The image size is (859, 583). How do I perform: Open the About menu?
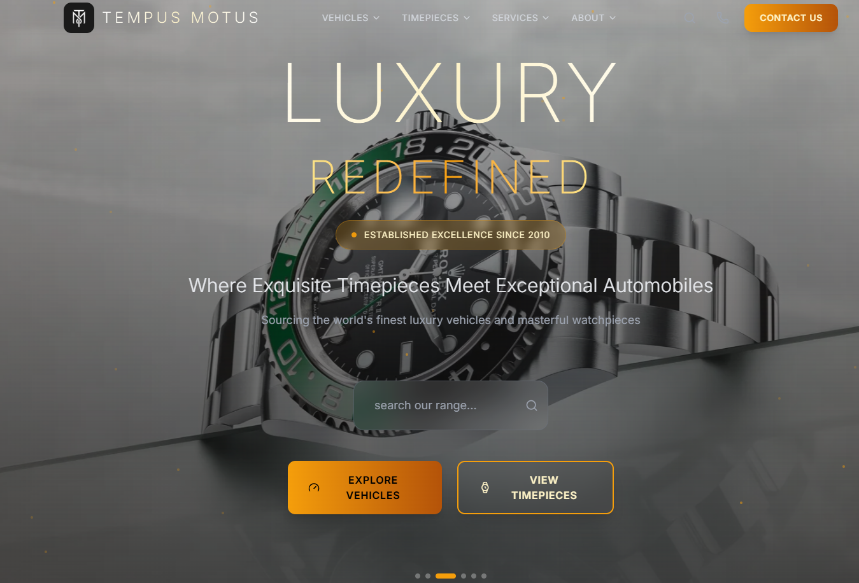pyautogui.click(x=593, y=18)
